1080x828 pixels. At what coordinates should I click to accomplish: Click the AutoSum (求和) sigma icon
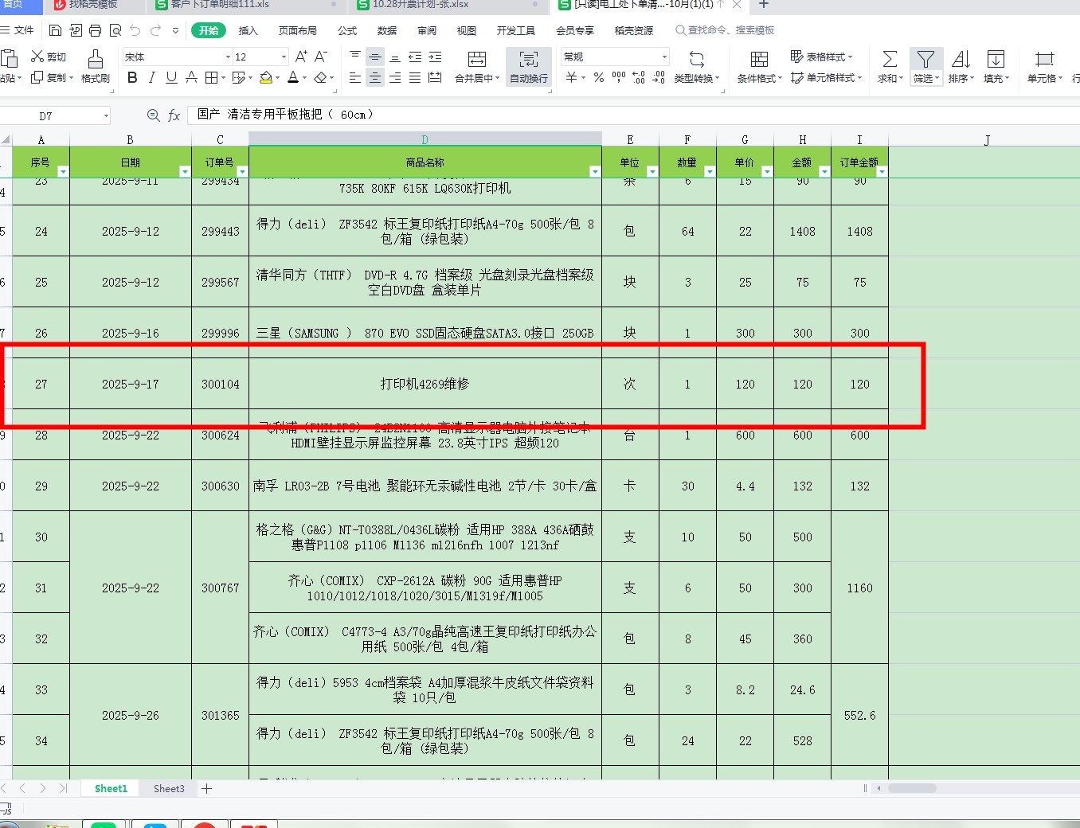[890, 60]
